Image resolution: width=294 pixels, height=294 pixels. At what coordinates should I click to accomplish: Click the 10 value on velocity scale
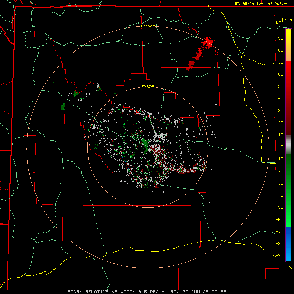point(281,135)
